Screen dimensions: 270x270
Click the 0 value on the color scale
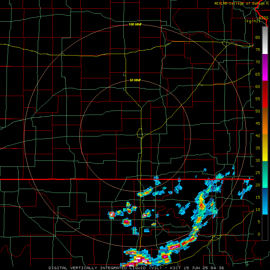point(259,234)
